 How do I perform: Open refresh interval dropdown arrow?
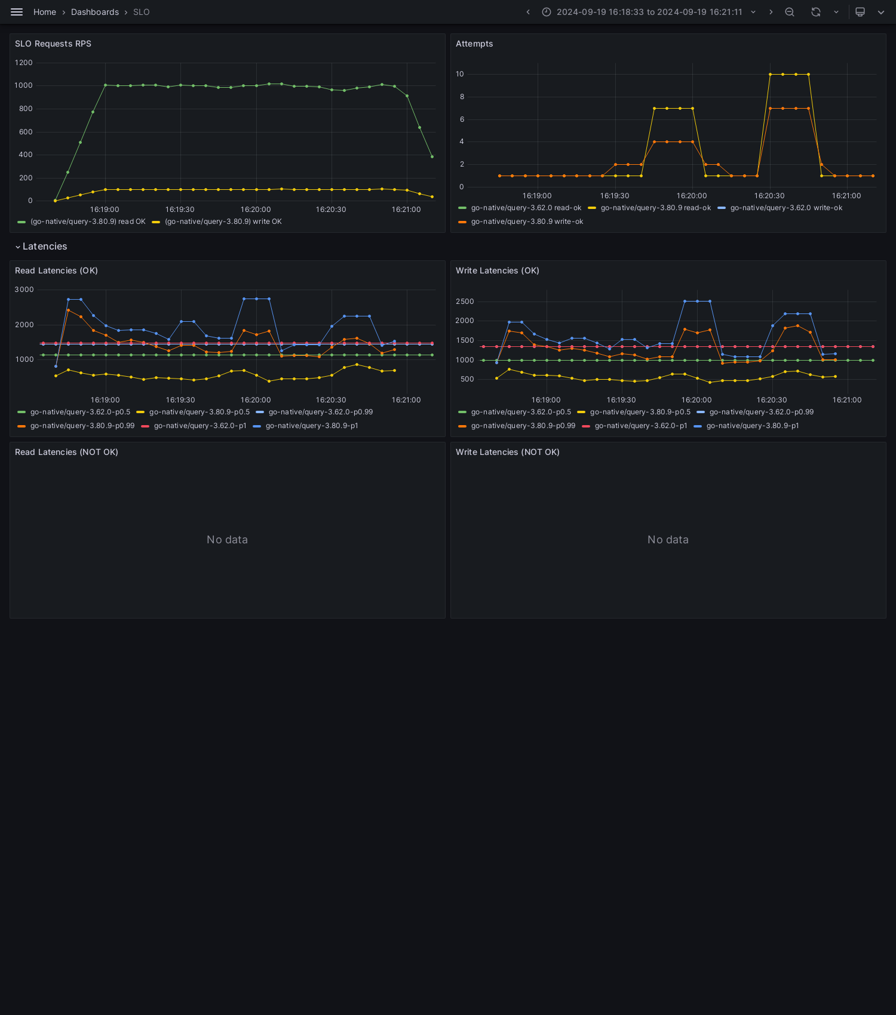click(836, 12)
